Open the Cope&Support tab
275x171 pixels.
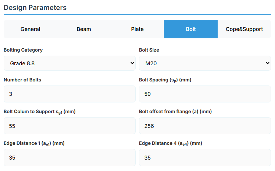pyautogui.click(x=244, y=29)
